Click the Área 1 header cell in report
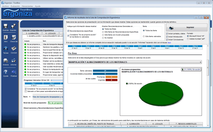 (75, 46)
